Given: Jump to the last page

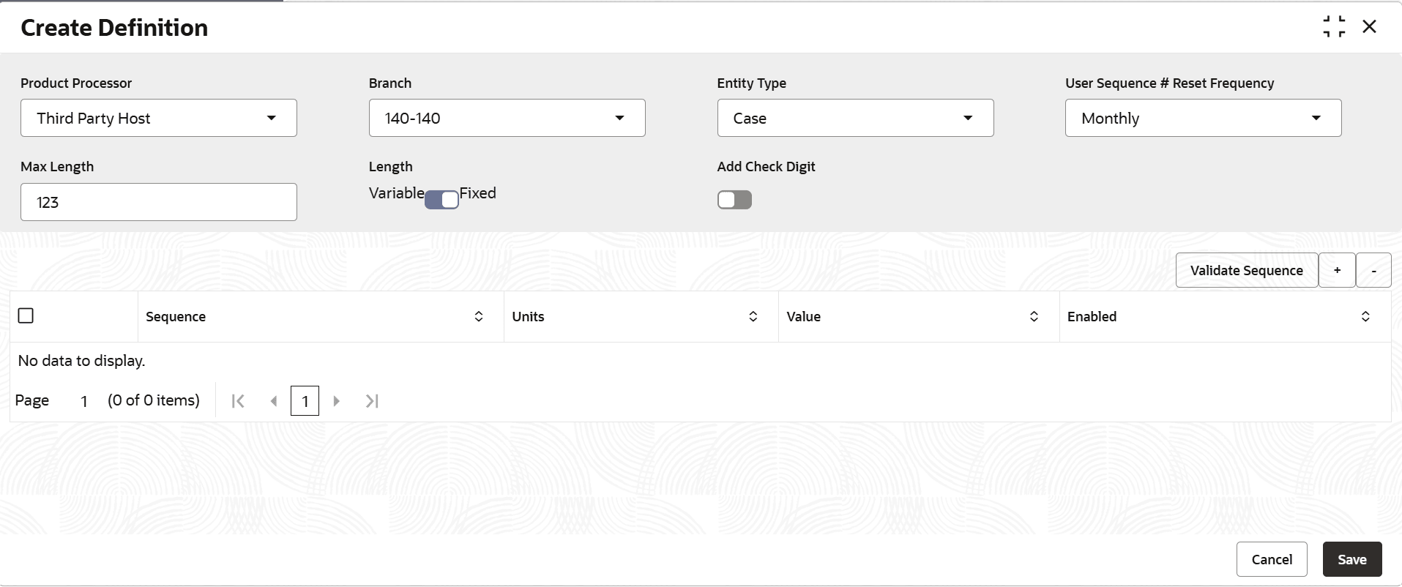Looking at the screenshot, I should 372,401.
